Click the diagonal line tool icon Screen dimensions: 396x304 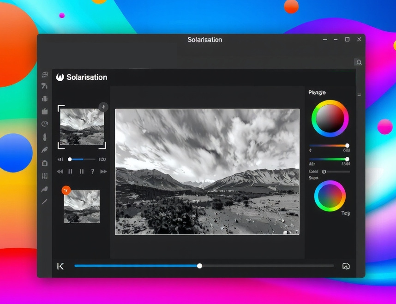point(45,202)
